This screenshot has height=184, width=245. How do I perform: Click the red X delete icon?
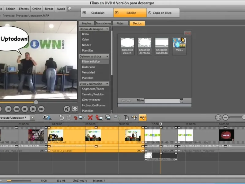click(x=90, y=117)
